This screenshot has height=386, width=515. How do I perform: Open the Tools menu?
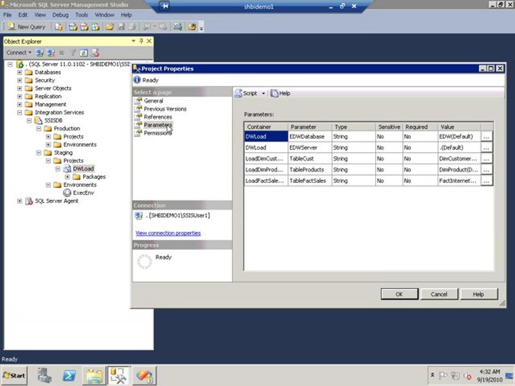pyautogui.click(x=82, y=15)
